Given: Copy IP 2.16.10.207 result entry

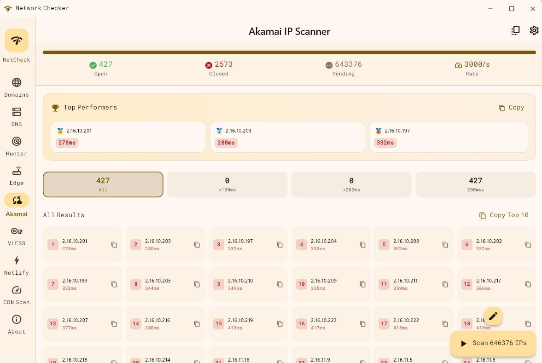Looking at the screenshot, I should click(x=114, y=324).
